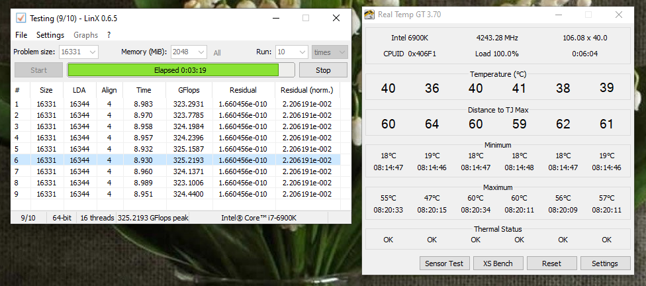Viewport: 646px width, 286px height.
Task: Click the 0:06:04 uptime reading
Action: (584, 54)
